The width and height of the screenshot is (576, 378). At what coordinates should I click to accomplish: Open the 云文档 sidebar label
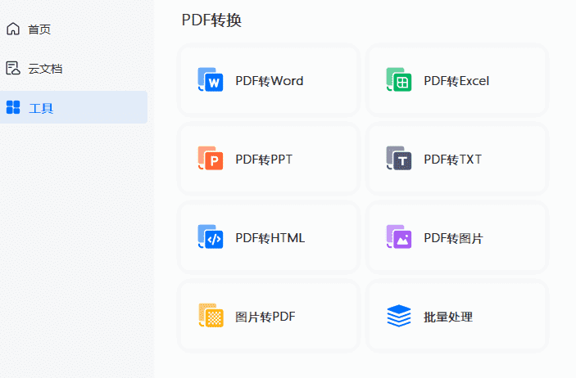coord(45,69)
